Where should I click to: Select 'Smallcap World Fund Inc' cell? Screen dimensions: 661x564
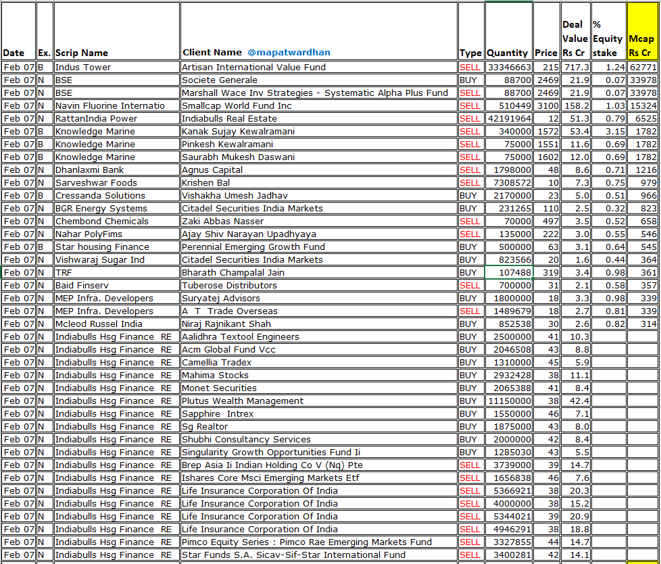click(x=319, y=106)
